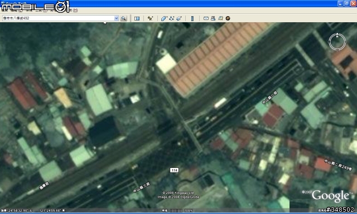Click the compass ring on map

coord(337,42)
